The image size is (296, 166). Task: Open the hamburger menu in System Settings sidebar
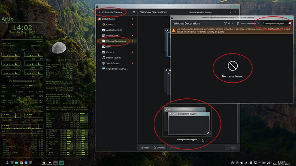coord(134,12)
